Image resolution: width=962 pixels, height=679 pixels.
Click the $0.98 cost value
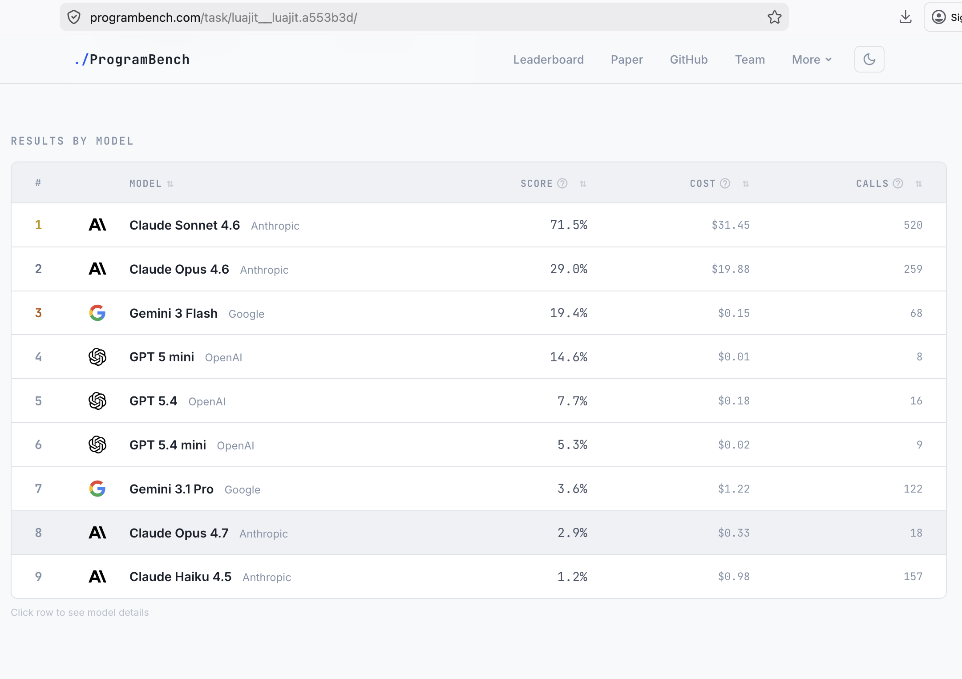click(734, 577)
